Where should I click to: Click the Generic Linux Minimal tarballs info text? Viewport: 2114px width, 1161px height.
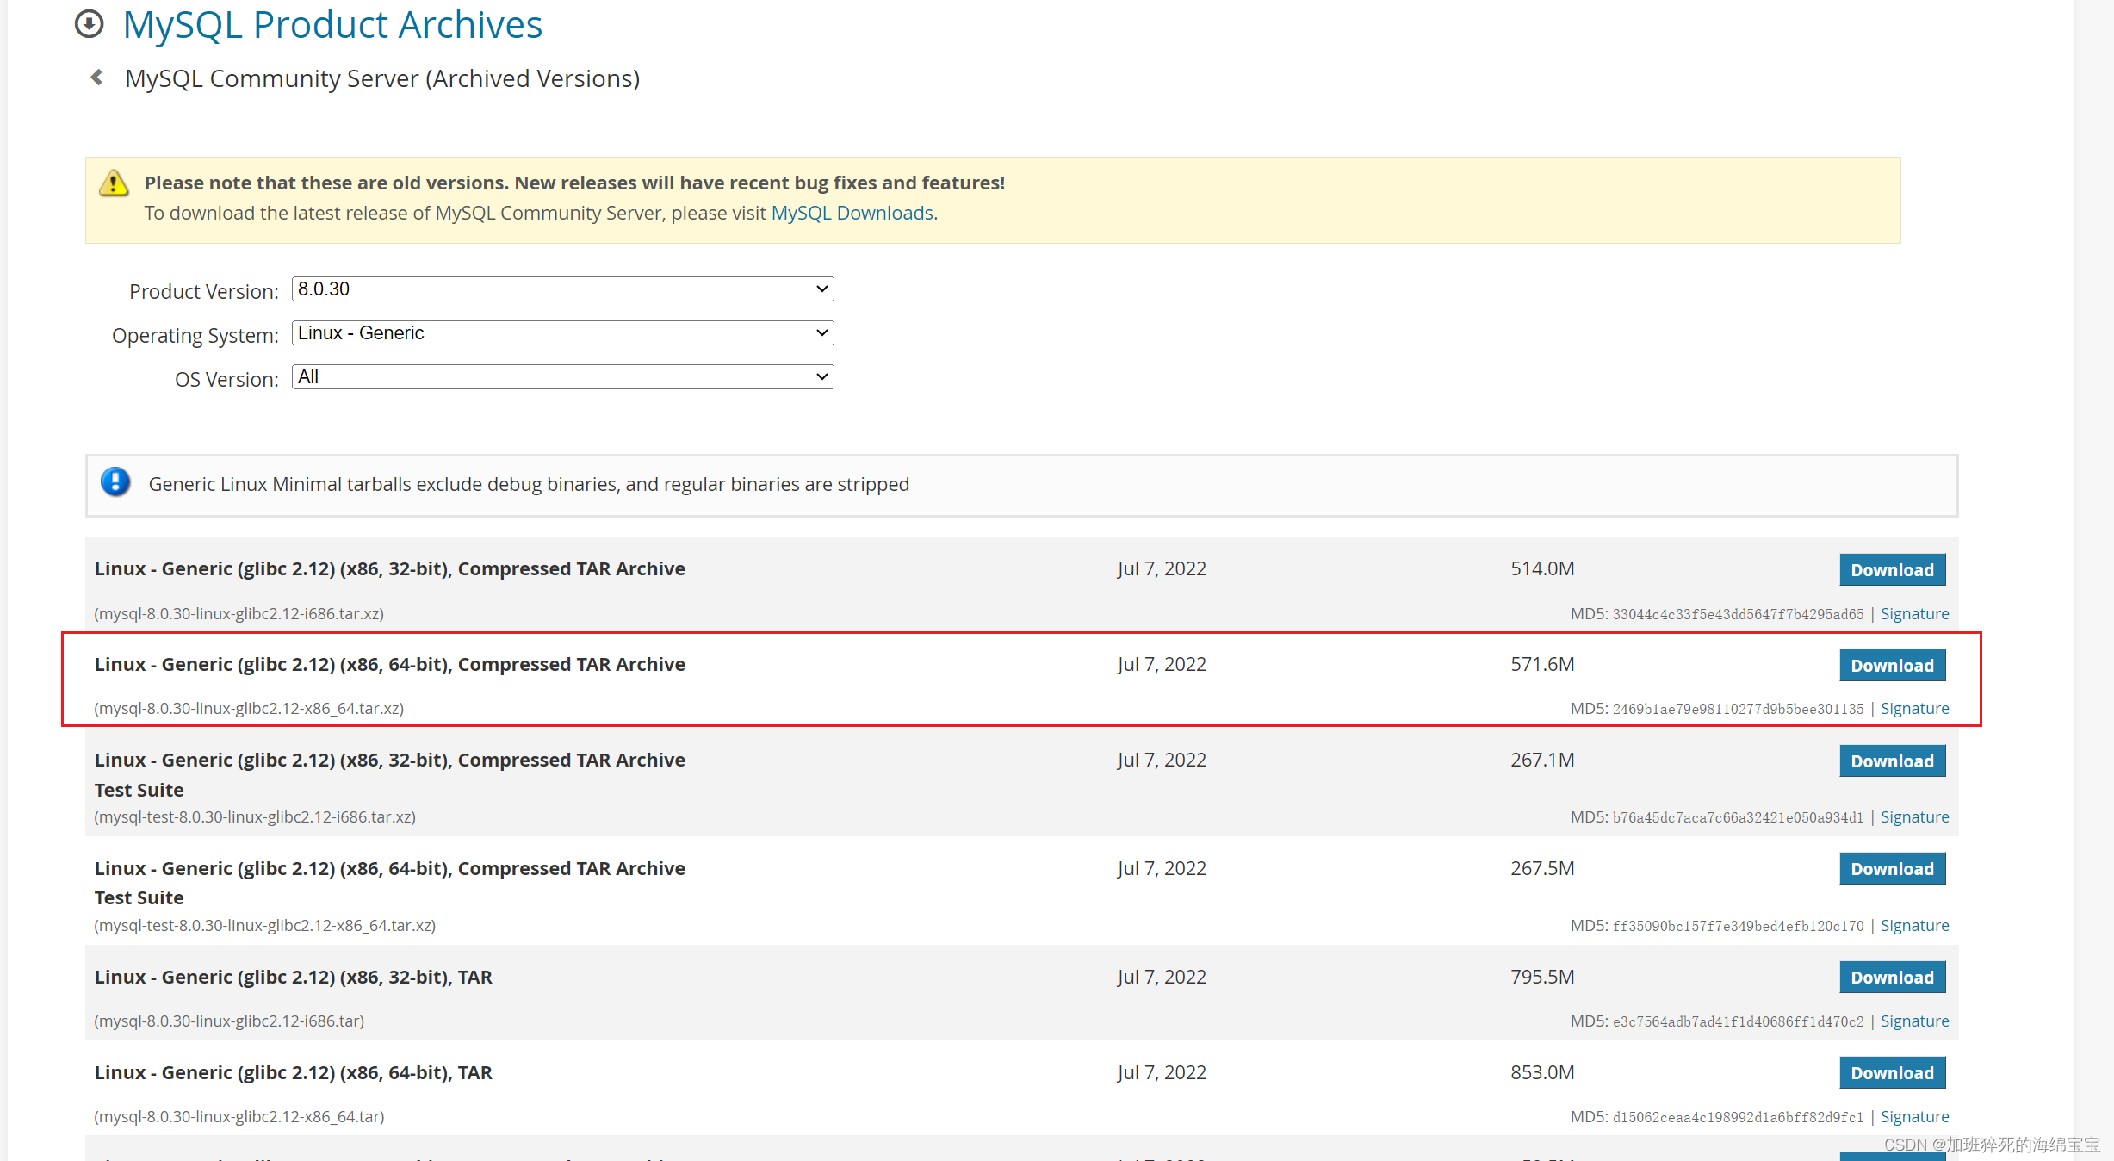[529, 484]
